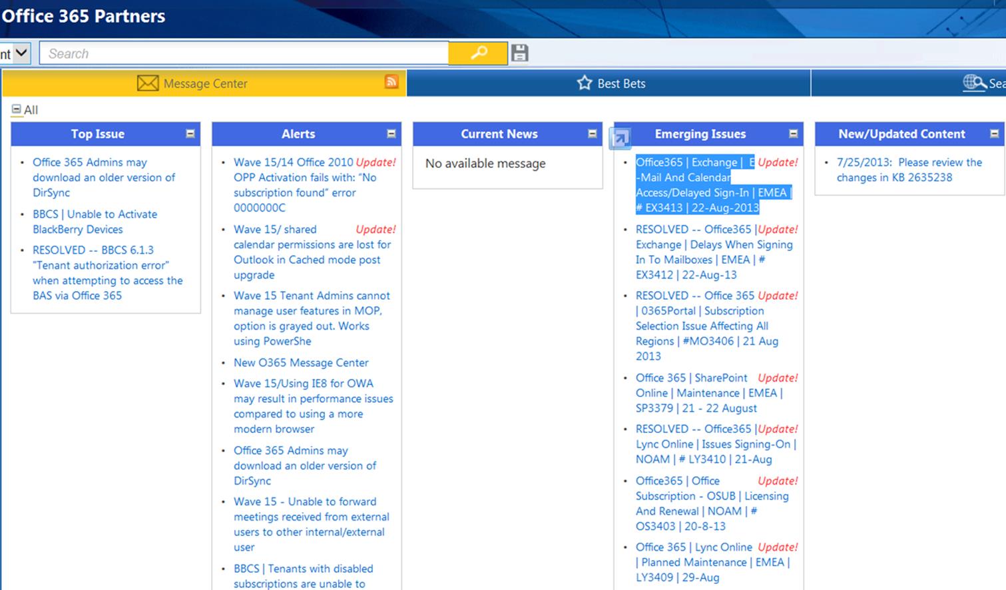This screenshot has height=590, width=1006.
Task: Click the Emerging Issues panel header title
Action: tap(700, 134)
